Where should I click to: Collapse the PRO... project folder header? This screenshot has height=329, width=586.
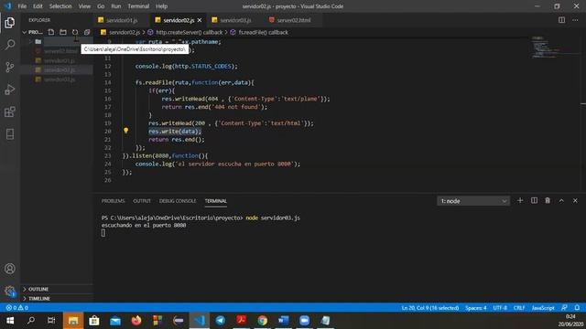pyautogui.click(x=32, y=32)
